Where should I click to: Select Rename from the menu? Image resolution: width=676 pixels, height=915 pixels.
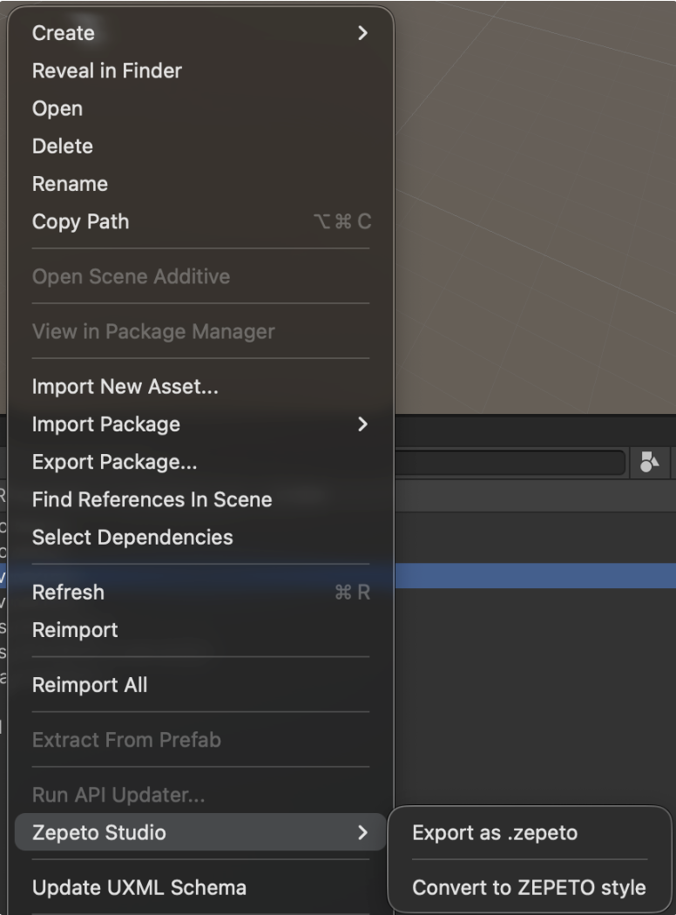[200, 184]
